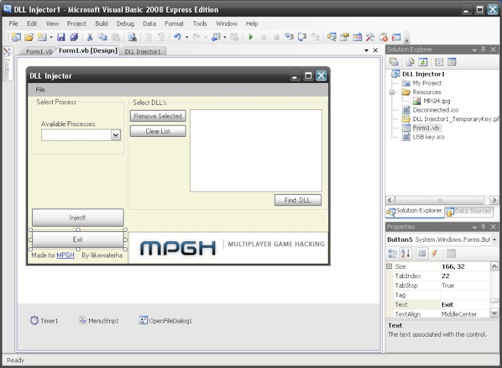Open the Project menu

[x=77, y=23]
